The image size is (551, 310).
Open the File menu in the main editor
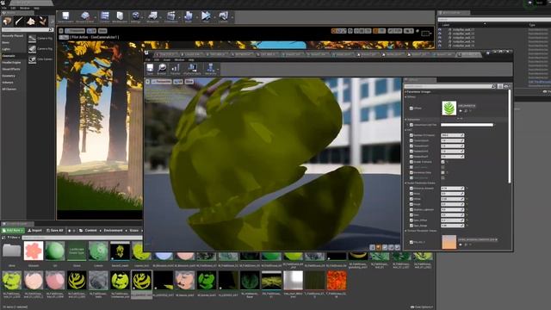tap(3, 8)
